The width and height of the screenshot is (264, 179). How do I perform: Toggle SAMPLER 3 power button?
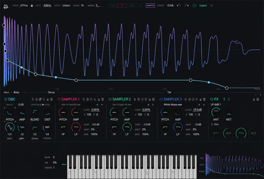(x=161, y=99)
